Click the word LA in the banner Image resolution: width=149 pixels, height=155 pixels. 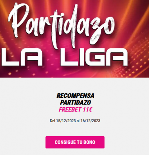20,57
